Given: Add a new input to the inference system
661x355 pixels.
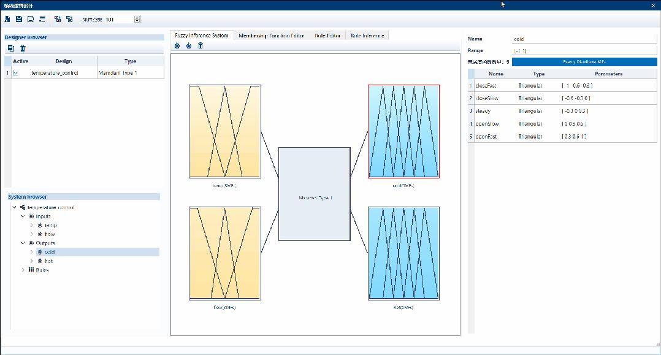Looking at the screenshot, I should 177,45.
